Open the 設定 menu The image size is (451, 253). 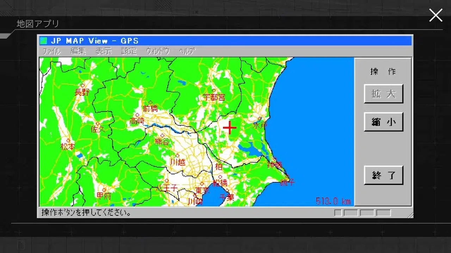(x=129, y=51)
